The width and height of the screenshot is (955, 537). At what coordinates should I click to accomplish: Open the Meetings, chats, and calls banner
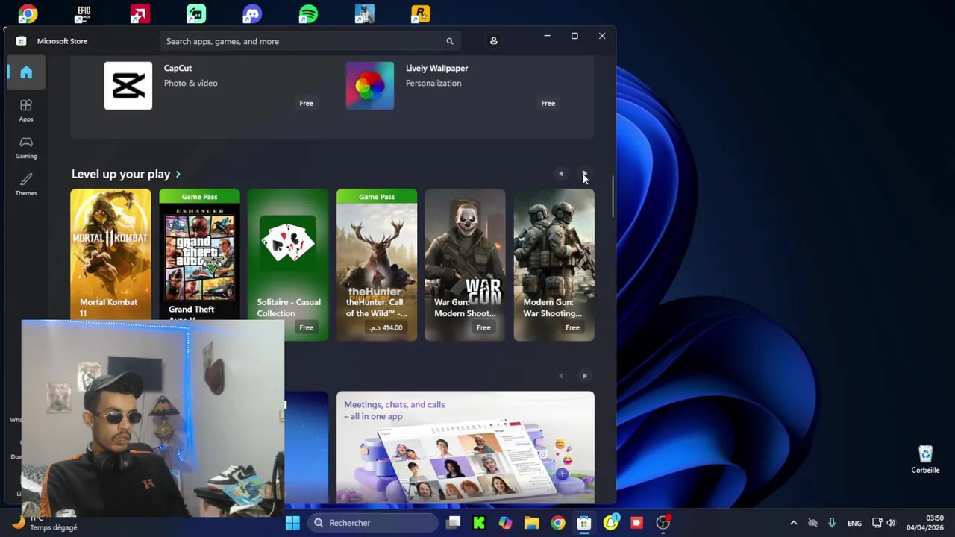466,447
